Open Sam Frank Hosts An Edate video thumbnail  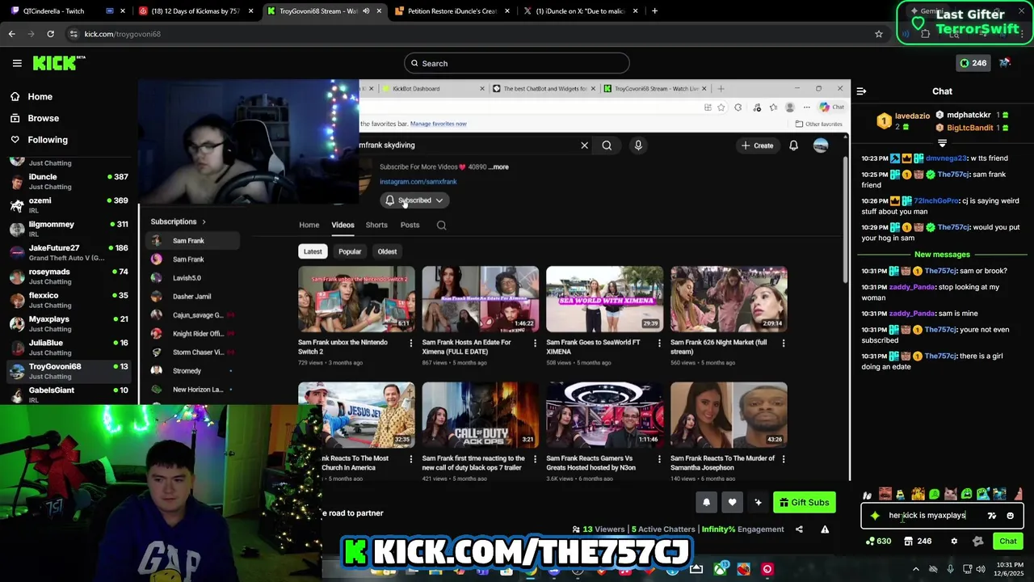(x=481, y=299)
